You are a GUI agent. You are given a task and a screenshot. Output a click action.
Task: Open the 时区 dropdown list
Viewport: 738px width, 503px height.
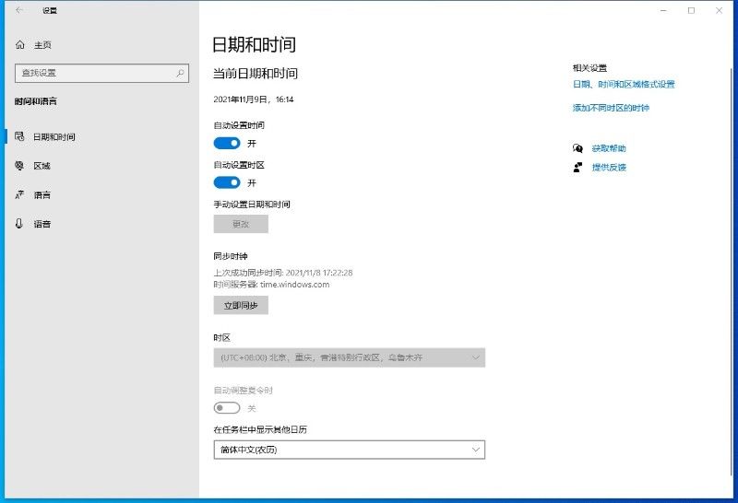(350, 357)
